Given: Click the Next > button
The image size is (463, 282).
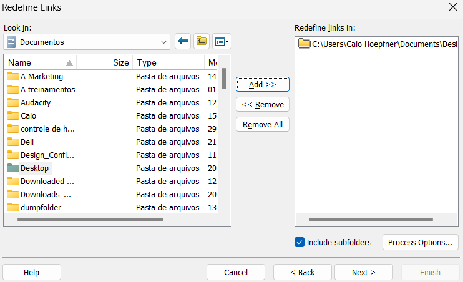Looking at the screenshot, I should pos(364,272).
